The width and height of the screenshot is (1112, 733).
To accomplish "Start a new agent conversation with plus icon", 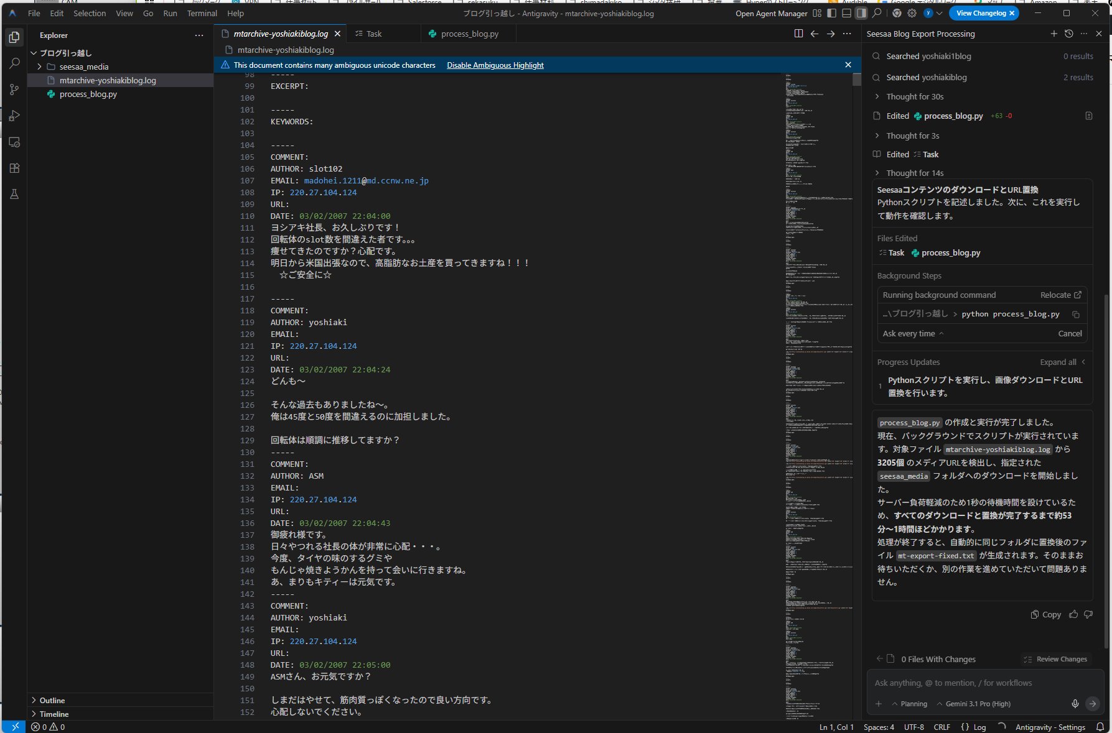I will 1054,34.
